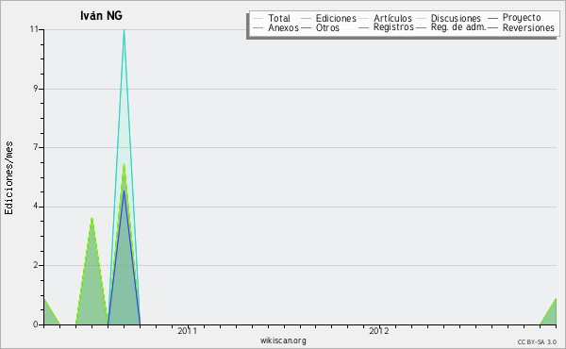The height and width of the screenshot is (349, 566).
Task: Click the chart title Iván NG
Action: [102, 15]
